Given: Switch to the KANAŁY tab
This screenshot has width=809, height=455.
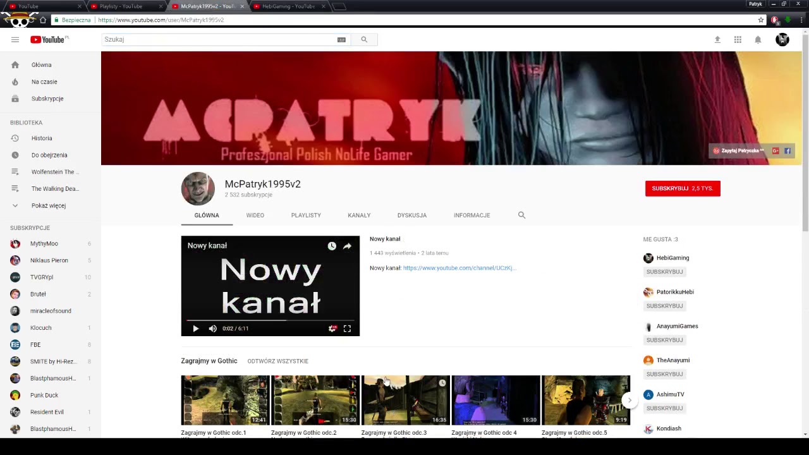Looking at the screenshot, I should coord(359,215).
